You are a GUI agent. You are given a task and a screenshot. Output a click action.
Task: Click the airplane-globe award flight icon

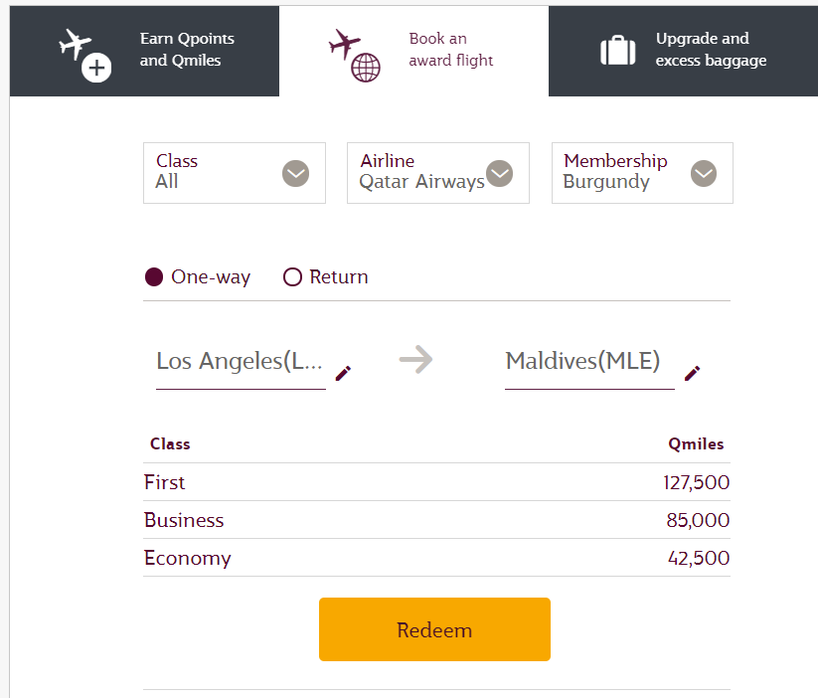coord(355,56)
